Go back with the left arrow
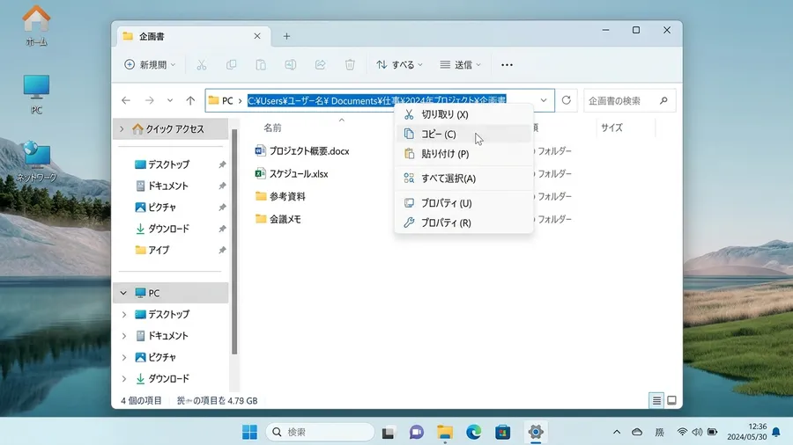Viewport: 793px width, 445px height. 126,100
